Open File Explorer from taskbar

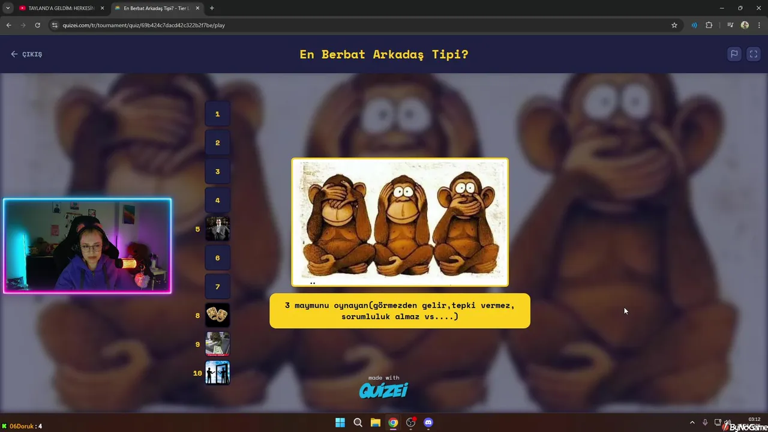375,422
